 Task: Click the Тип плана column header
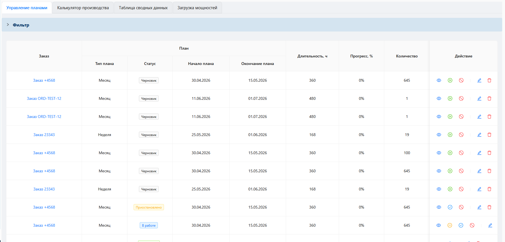(x=105, y=64)
